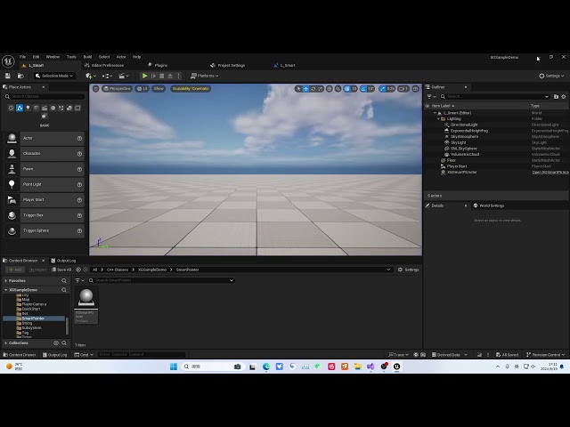Select the Lights category icon in Place Actors
This screenshot has height=427, width=570.
[x=28, y=109]
